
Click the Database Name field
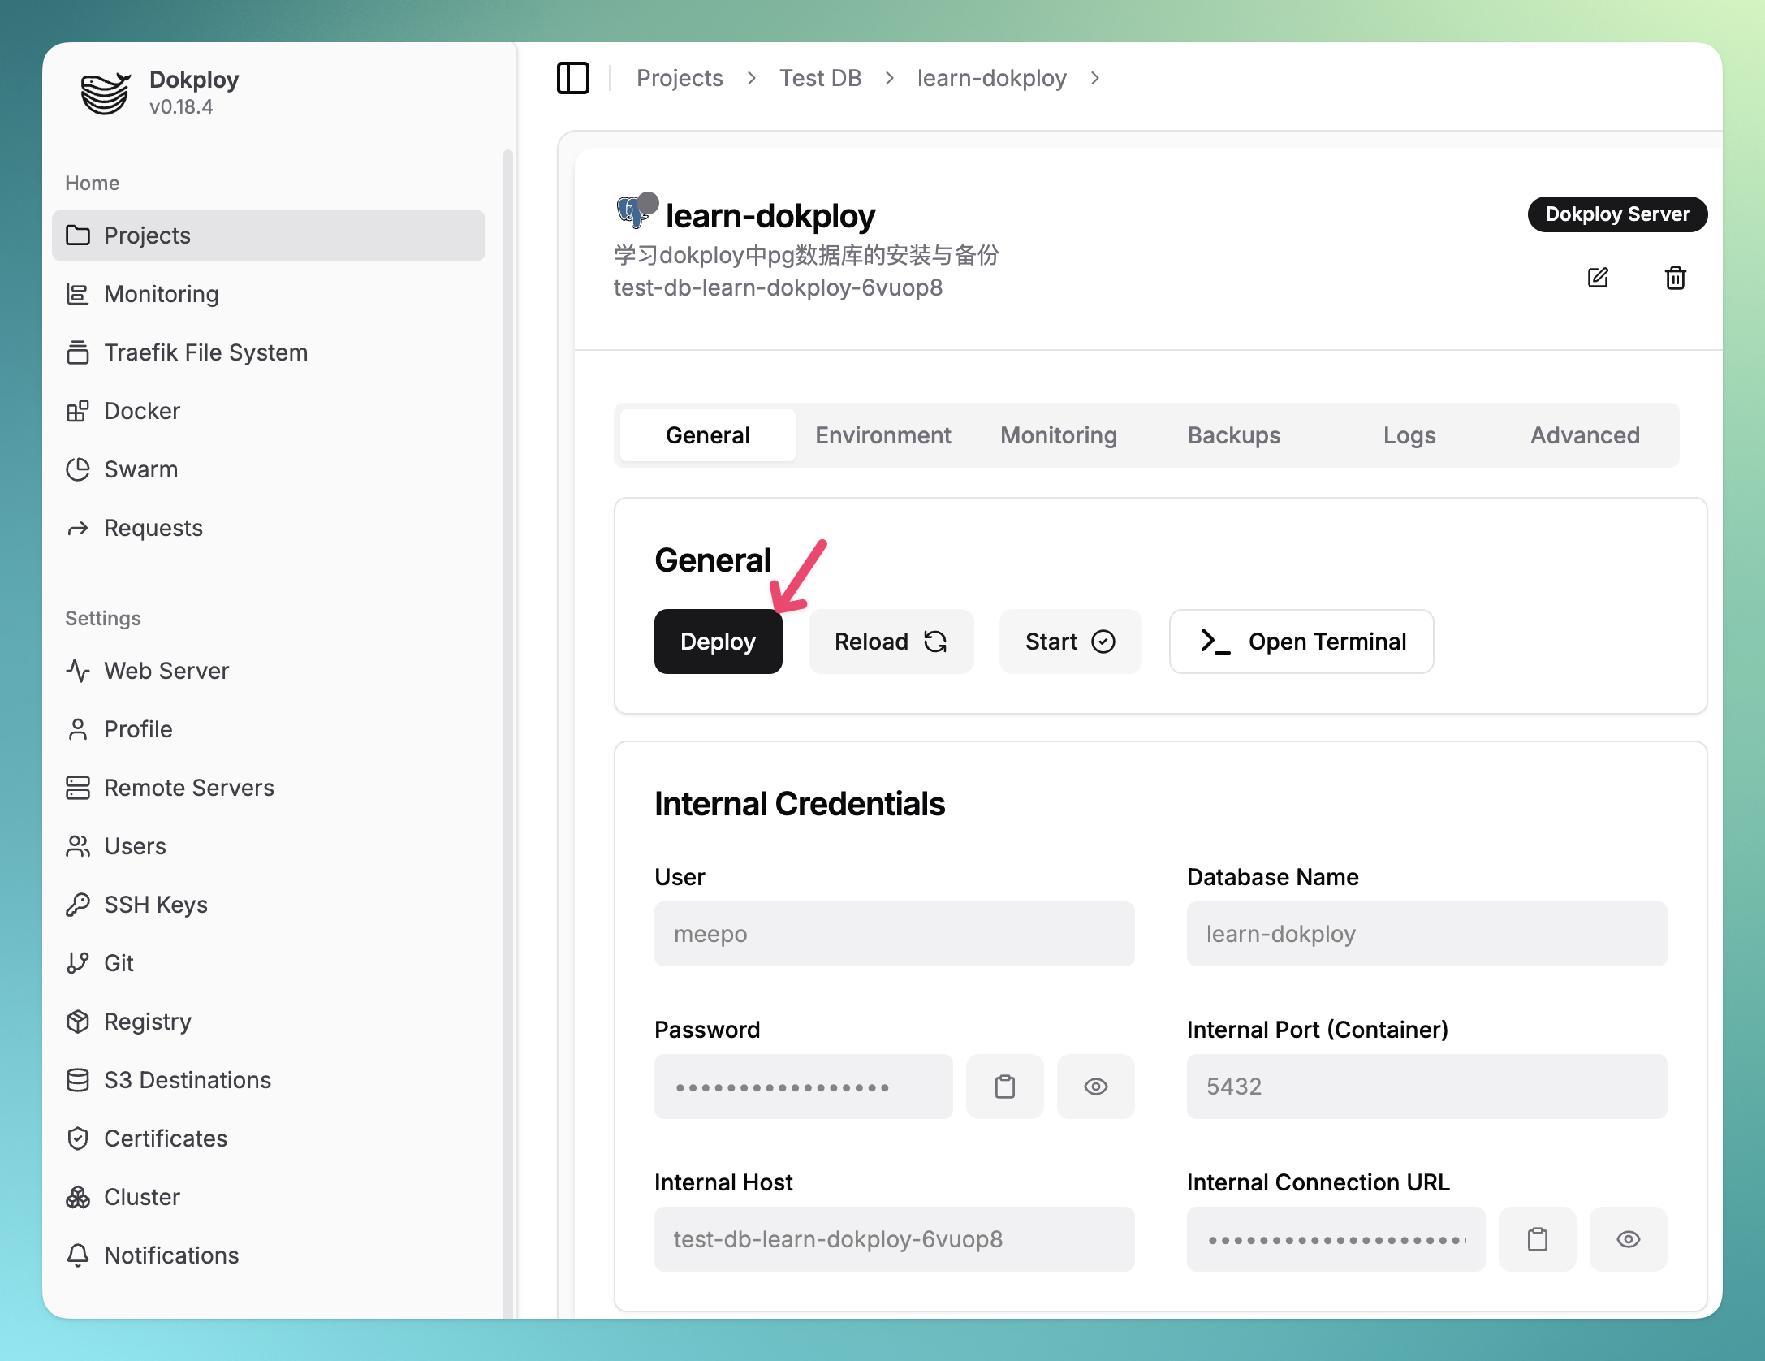click(1427, 934)
